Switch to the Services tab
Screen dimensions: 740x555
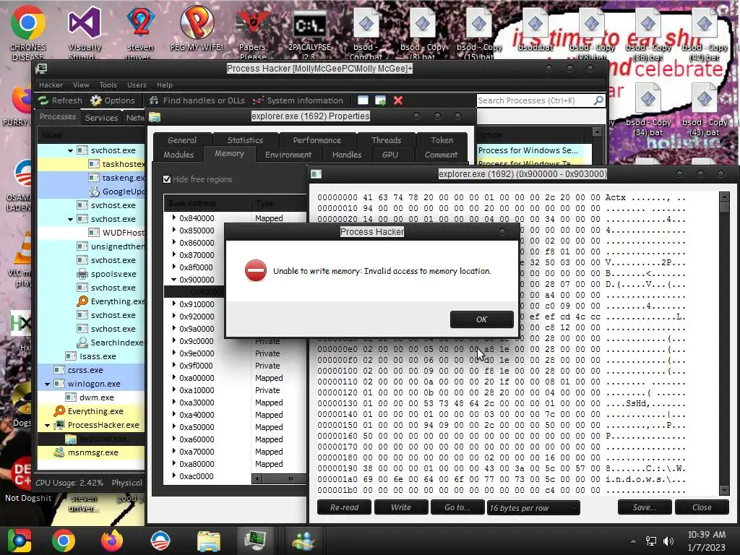coord(101,118)
